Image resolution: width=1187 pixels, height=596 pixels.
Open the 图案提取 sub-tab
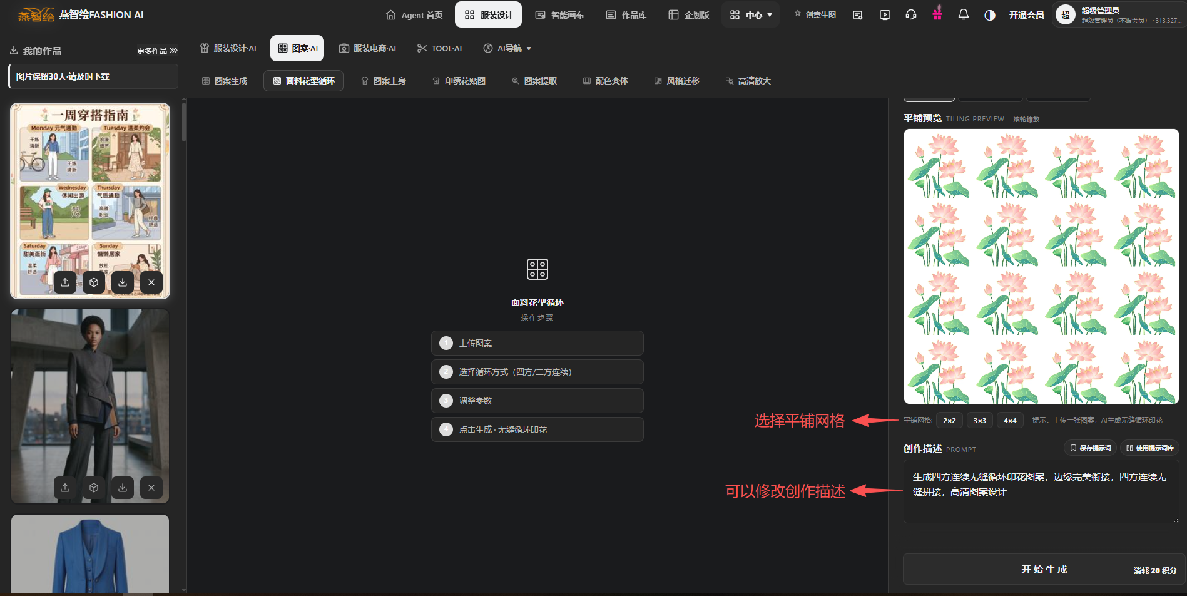pyautogui.click(x=534, y=81)
